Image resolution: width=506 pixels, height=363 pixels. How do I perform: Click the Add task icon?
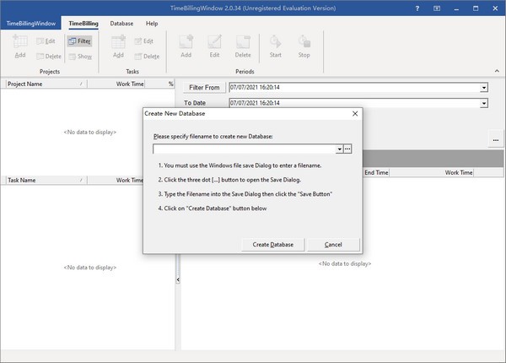pos(118,45)
